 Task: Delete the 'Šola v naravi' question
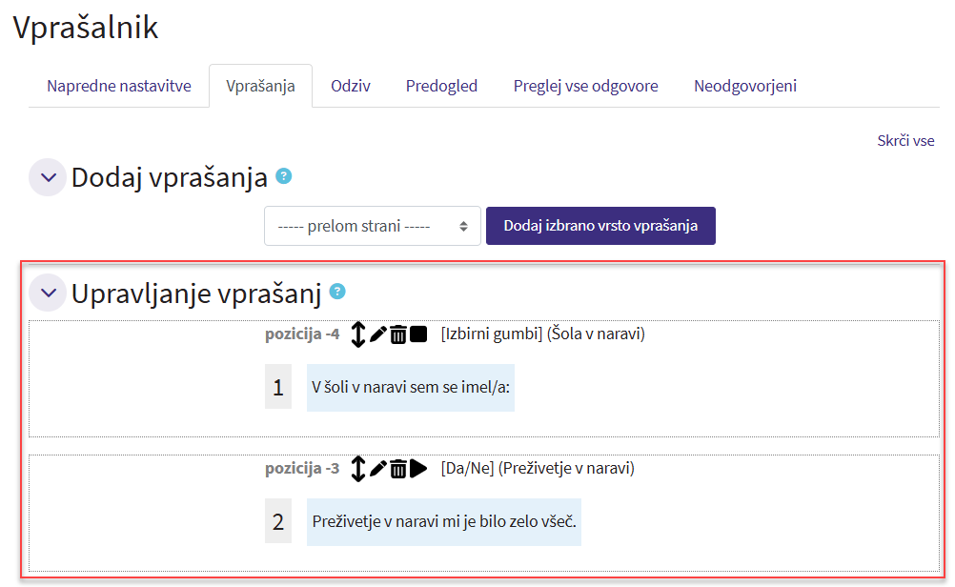398,334
